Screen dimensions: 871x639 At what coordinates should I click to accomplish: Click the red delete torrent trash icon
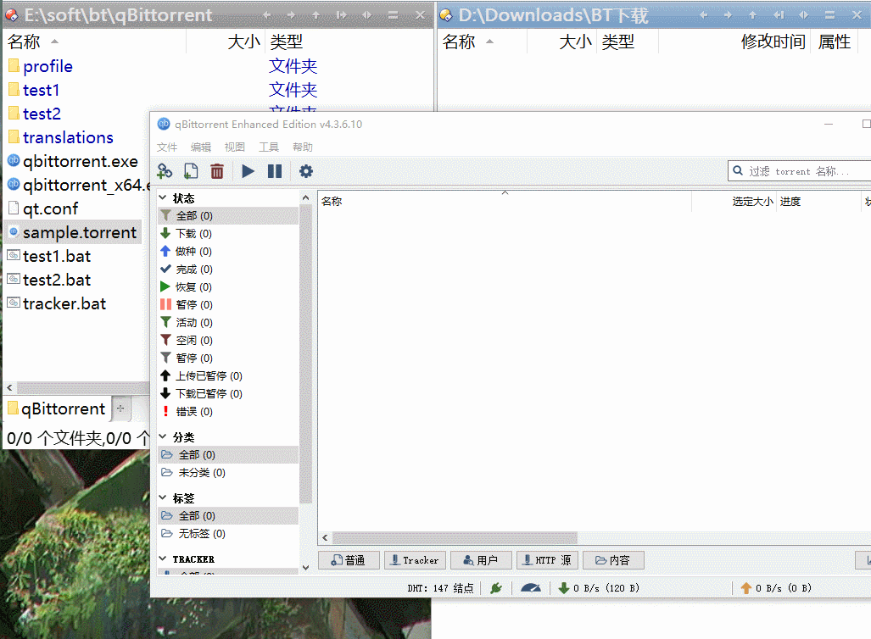217,171
